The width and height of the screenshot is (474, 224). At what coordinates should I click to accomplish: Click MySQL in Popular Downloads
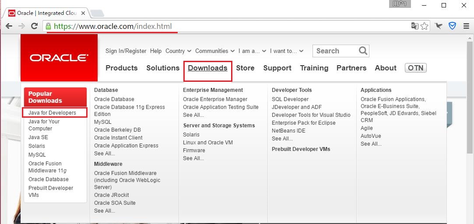click(x=37, y=155)
